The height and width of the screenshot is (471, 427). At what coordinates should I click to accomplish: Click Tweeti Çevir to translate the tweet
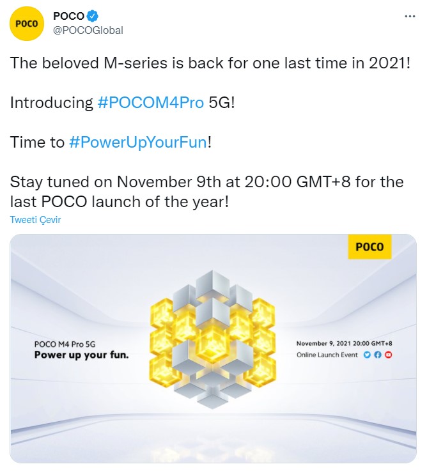(35, 220)
